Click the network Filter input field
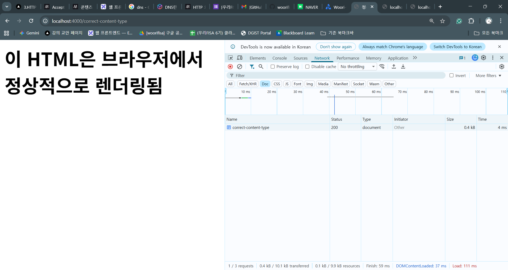This screenshot has width=508, height=270. tap(336, 75)
